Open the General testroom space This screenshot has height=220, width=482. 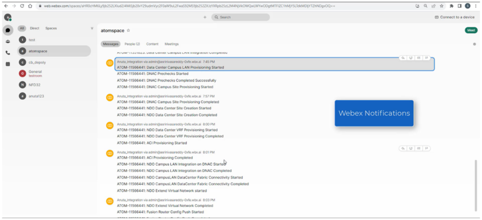(x=54, y=73)
